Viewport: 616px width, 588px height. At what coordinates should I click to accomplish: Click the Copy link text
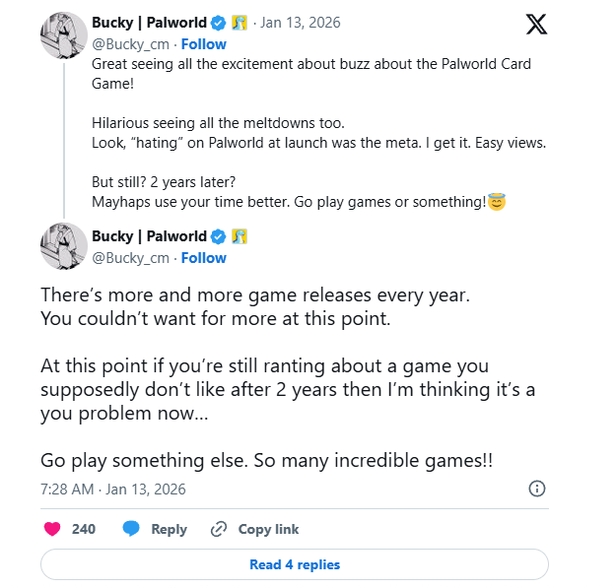268,529
